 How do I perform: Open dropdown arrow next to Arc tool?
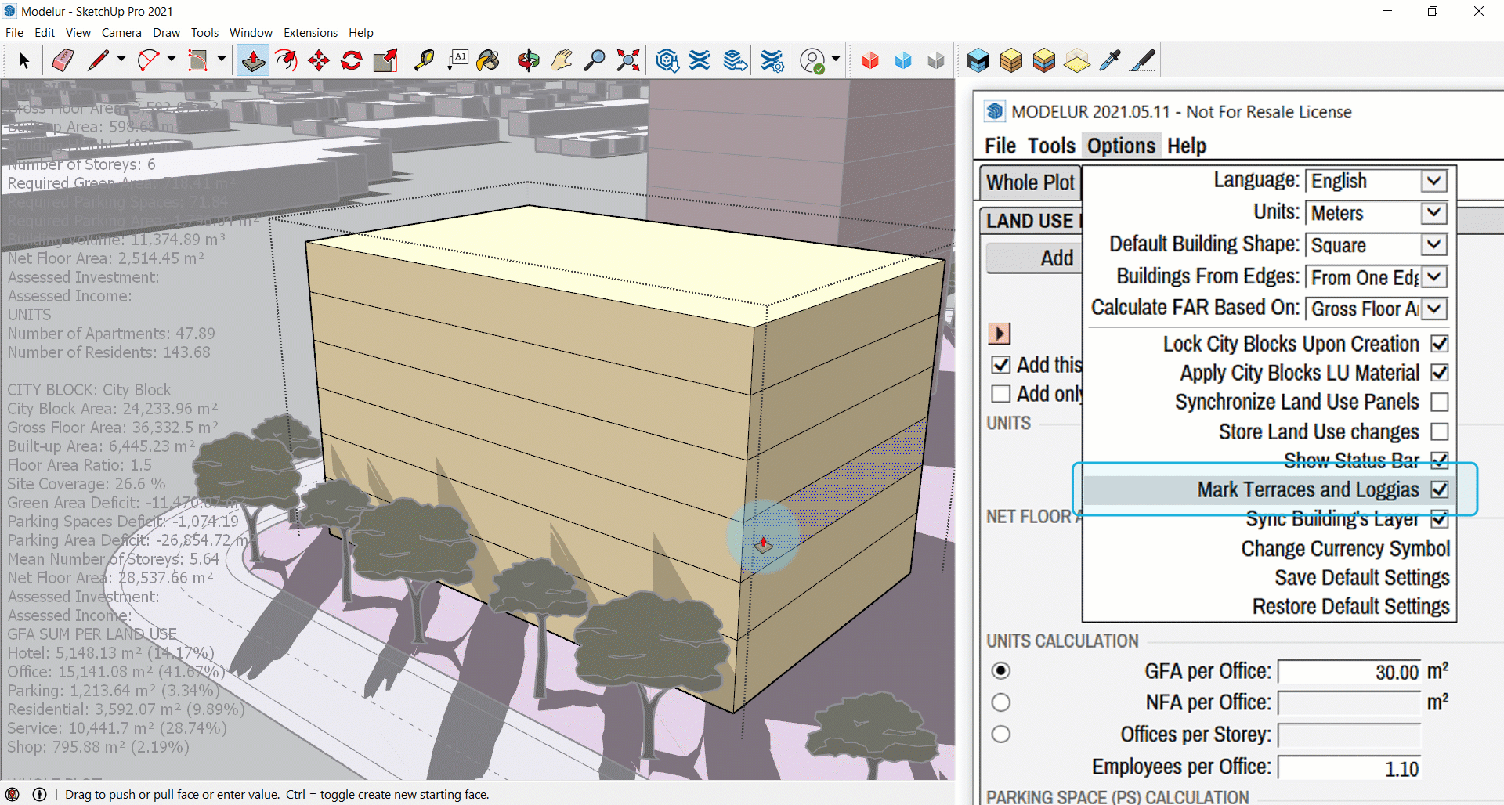point(171,59)
